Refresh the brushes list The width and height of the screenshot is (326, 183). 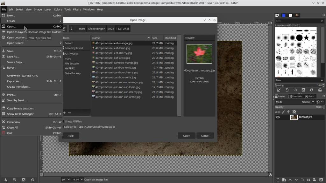311,90
